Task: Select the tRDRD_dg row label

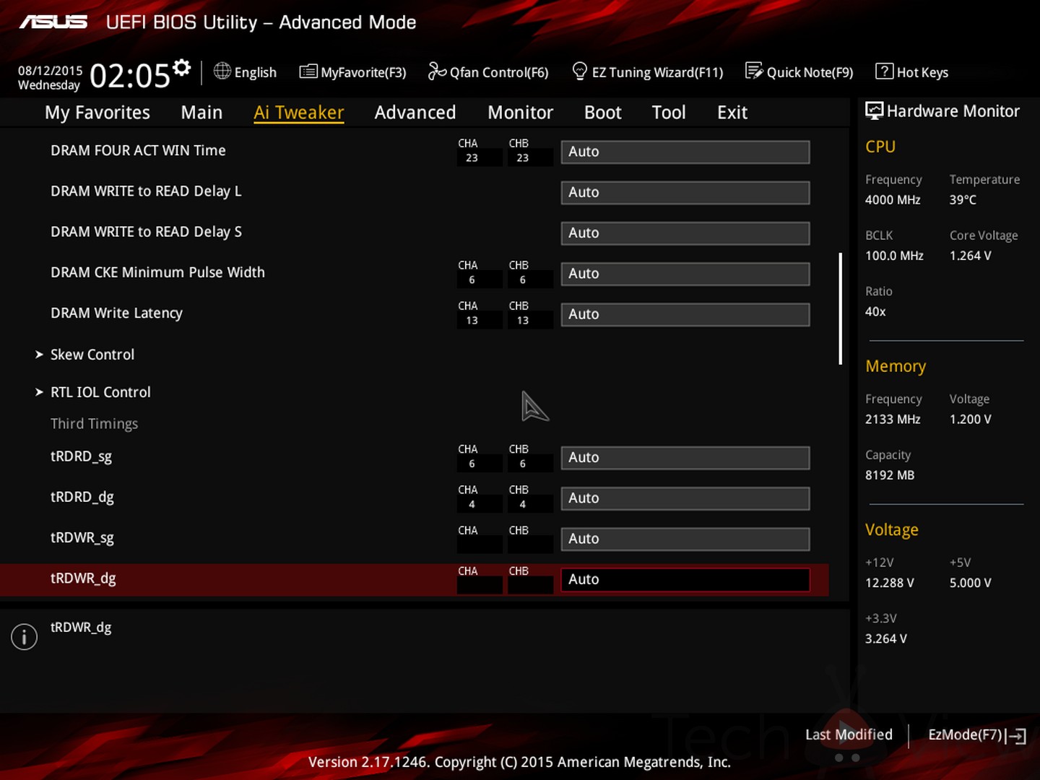Action: [x=82, y=497]
